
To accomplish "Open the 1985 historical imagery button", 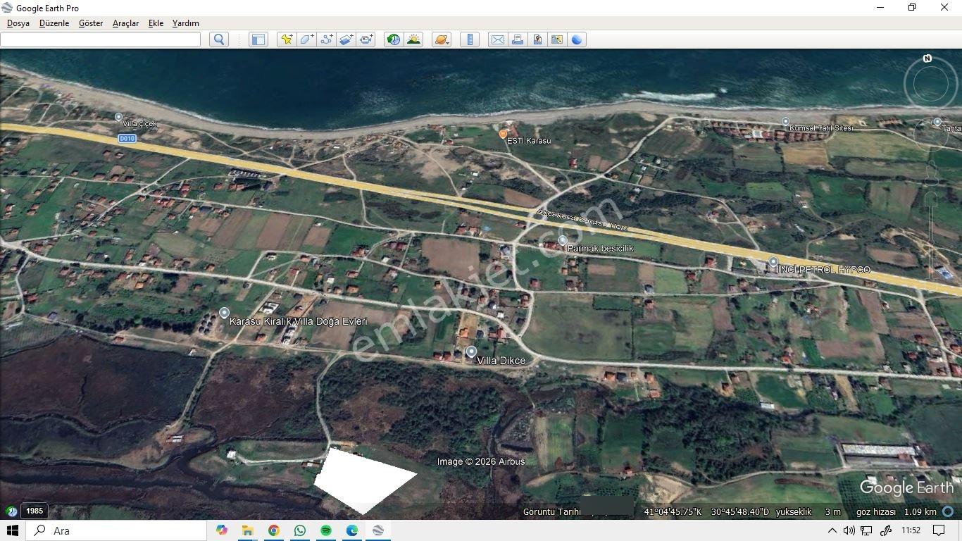I will [x=34, y=511].
